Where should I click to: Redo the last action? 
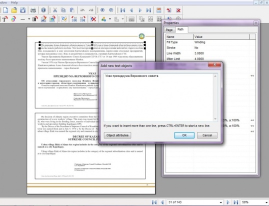(91, 10)
